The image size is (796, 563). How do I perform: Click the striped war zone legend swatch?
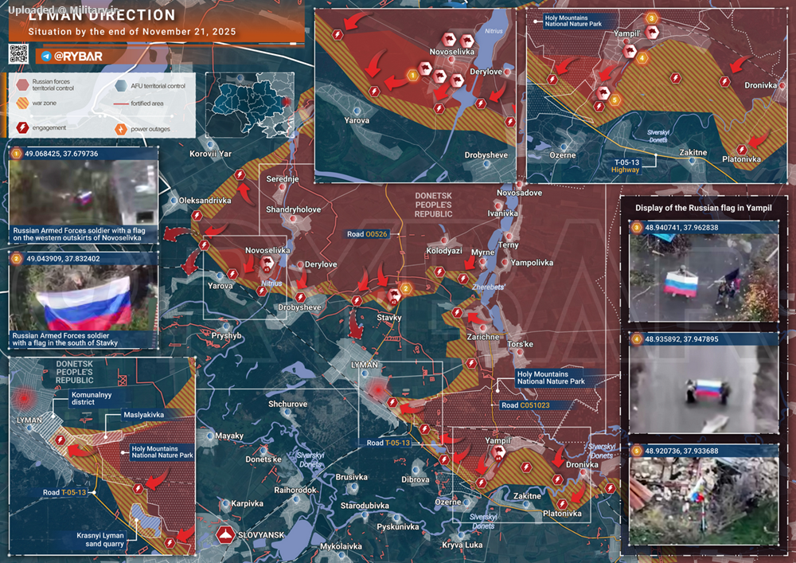pyautogui.click(x=21, y=104)
